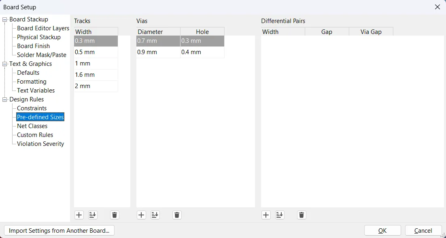The image size is (446, 238).
Task: Delete the selected track width
Action: click(x=115, y=215)
